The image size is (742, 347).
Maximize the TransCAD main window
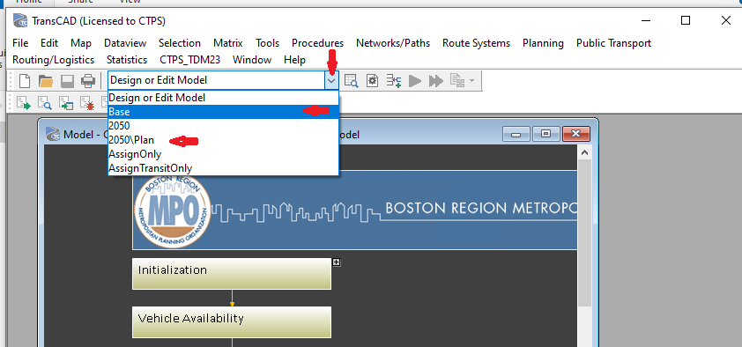(x=686, y=20)
